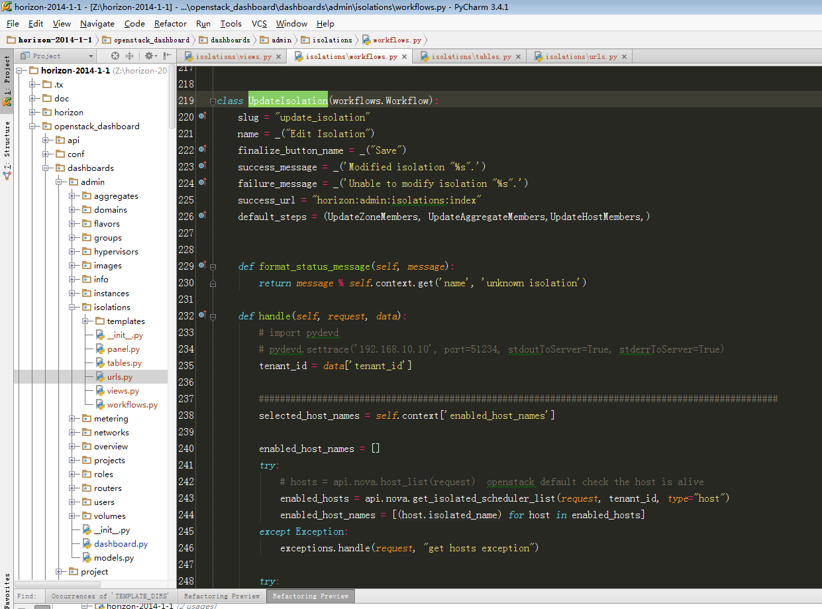Close the isolations\tables.py tab

519,57
